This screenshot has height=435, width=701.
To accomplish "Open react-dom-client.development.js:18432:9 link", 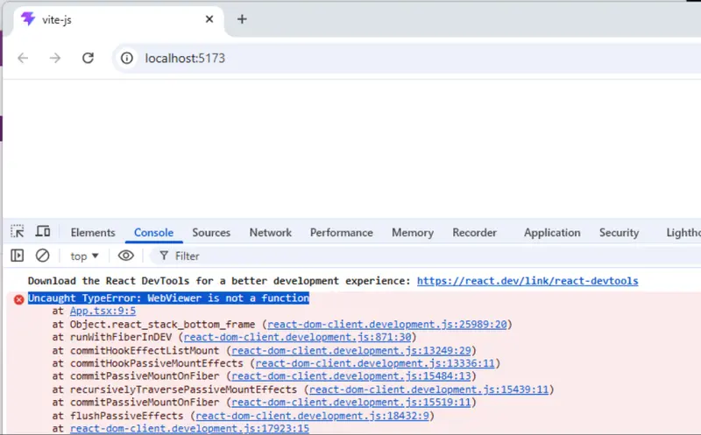I will point(313,416).
